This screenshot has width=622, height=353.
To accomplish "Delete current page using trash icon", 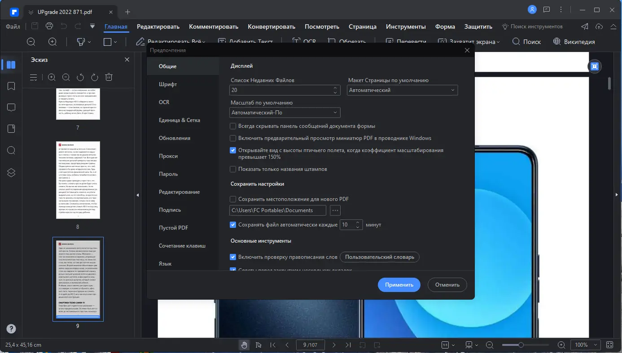I will (108, 77).
